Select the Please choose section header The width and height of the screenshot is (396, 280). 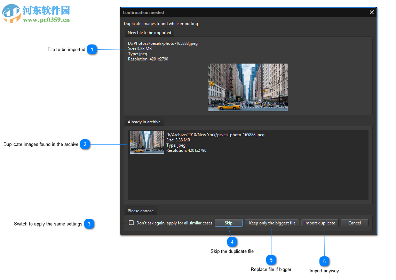click(x=141, y=211)
